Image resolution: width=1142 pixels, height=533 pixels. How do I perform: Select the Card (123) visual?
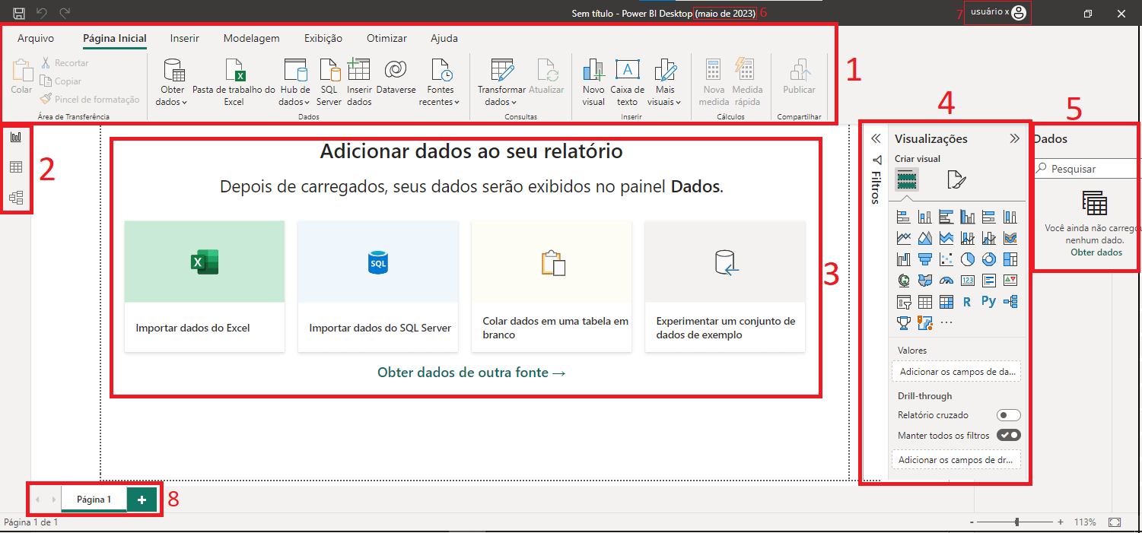tap(967, 281)
